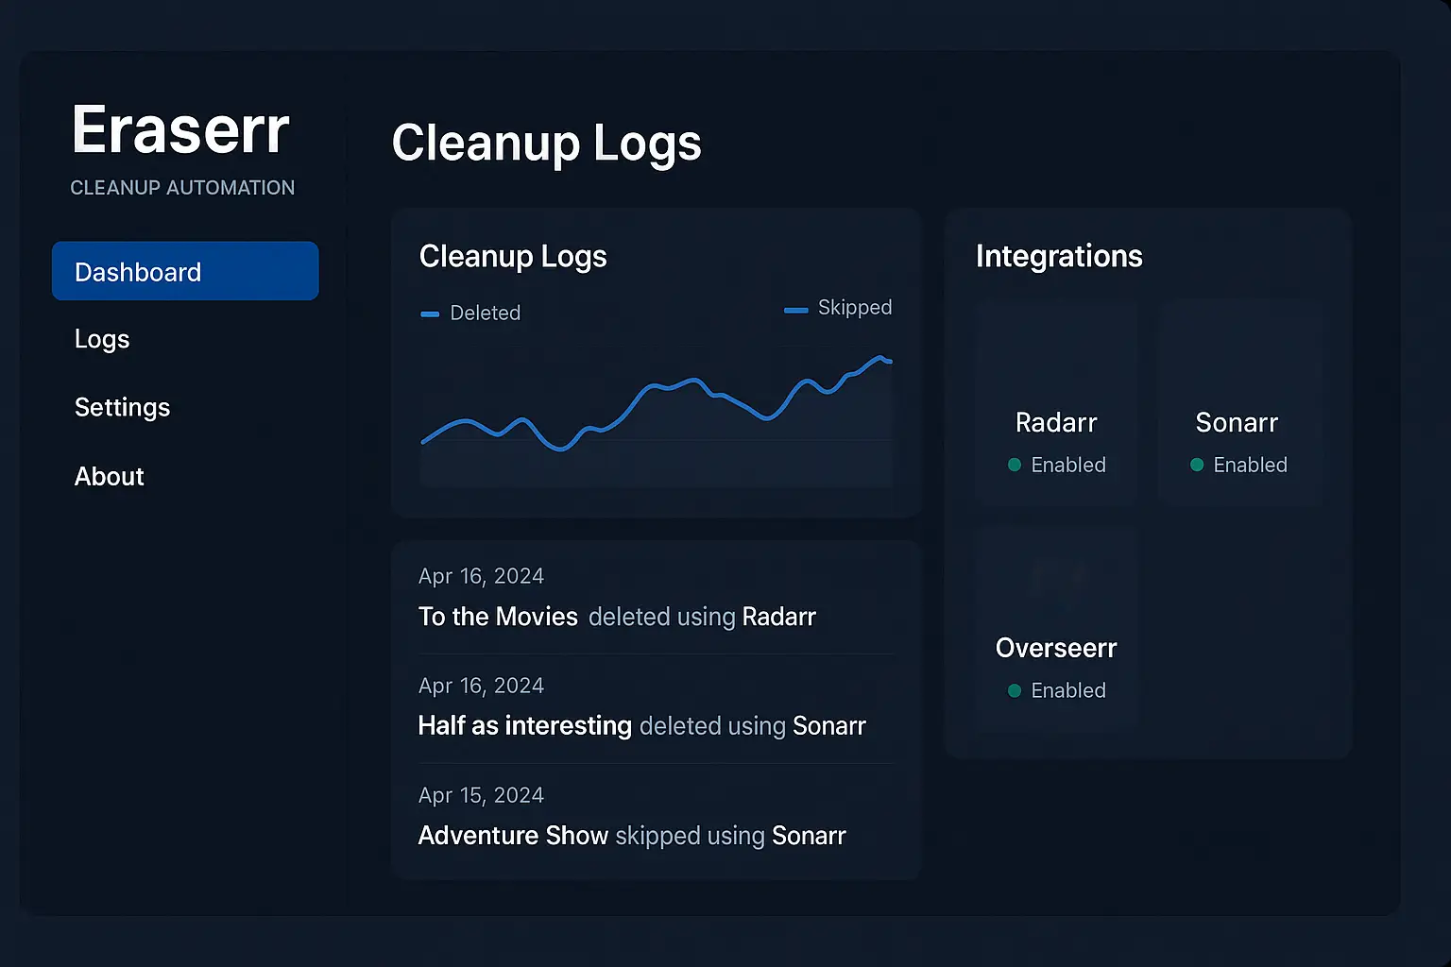Click the blue Skipped legend marker
Screen dimensions: 1451x967
point(795,310)
